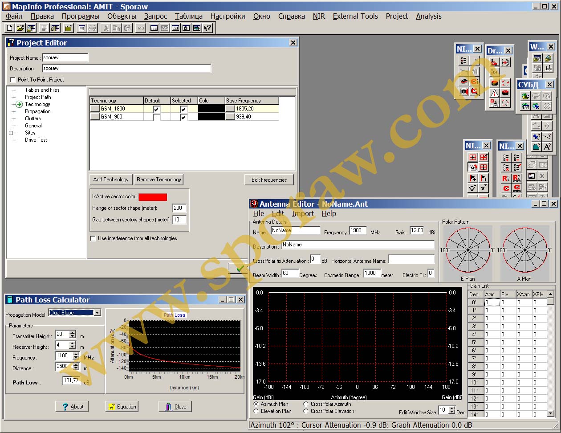The image size is (561, 433).
Task: Select the Elevation Plan radio button
Action: pos(256,411)
